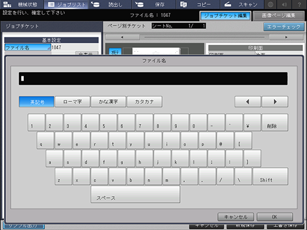Tap the スペース space bar
Screen dimensions: 307x230
point(135,194)
